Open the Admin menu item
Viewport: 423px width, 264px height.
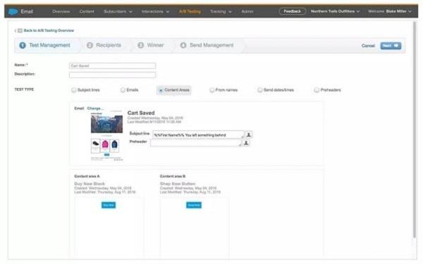247,11
